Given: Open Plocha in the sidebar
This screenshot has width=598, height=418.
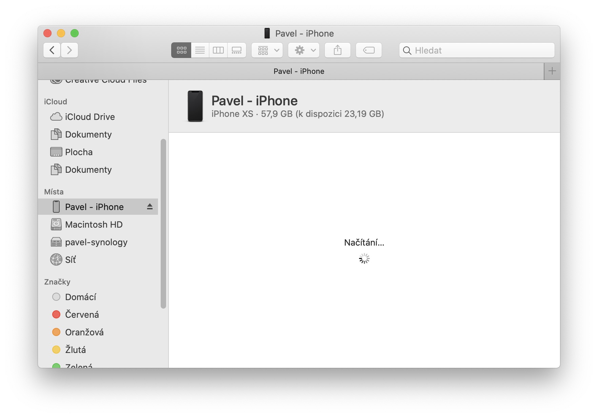Looking at the screenshot, I should pyautogui.click(x=98, y=152).
